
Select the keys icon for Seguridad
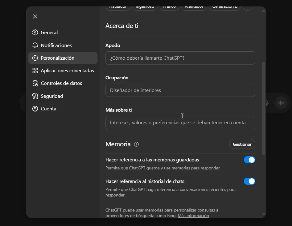[35, 96]
